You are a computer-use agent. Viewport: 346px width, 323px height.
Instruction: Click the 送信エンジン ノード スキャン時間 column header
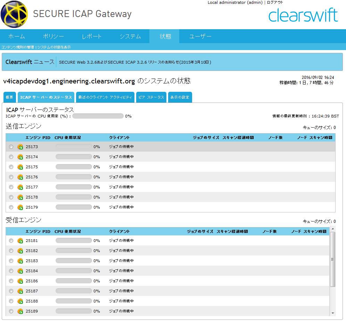[315, 138]
